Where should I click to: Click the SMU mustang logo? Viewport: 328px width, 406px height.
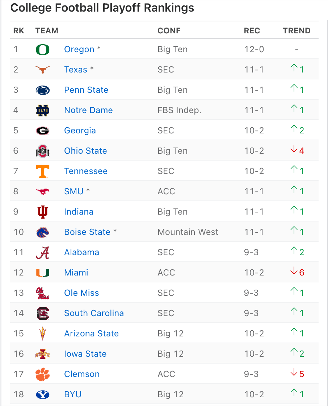click(43, 192)
